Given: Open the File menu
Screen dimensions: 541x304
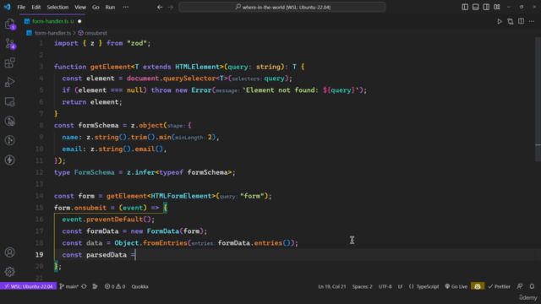Looking at the screenshot, I should point(21,7).
